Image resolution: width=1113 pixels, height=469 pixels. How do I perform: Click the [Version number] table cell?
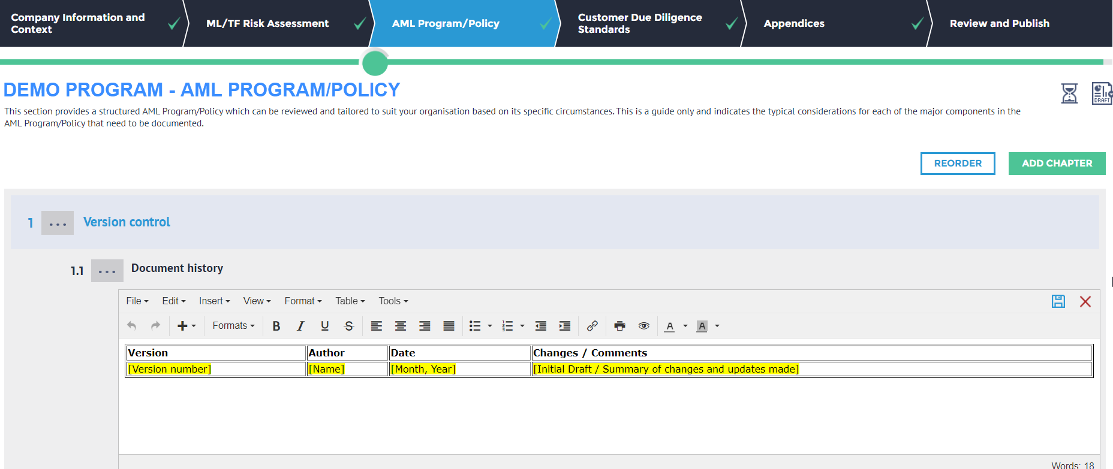216,369
